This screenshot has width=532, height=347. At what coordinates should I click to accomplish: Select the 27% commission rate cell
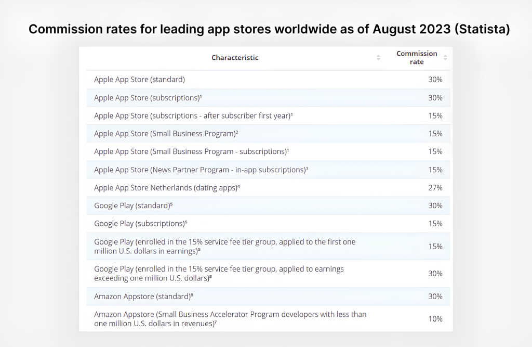click(435, 188)
